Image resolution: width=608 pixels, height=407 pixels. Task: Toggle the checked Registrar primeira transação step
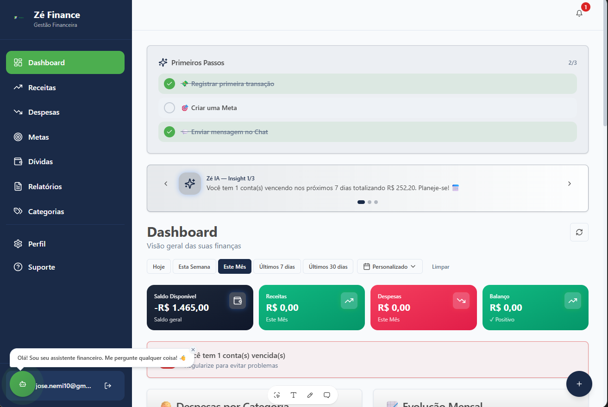pos(169,84)
